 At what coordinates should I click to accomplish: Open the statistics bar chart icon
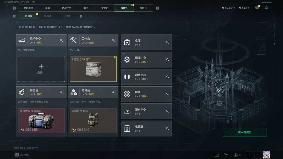click(217, 155)
